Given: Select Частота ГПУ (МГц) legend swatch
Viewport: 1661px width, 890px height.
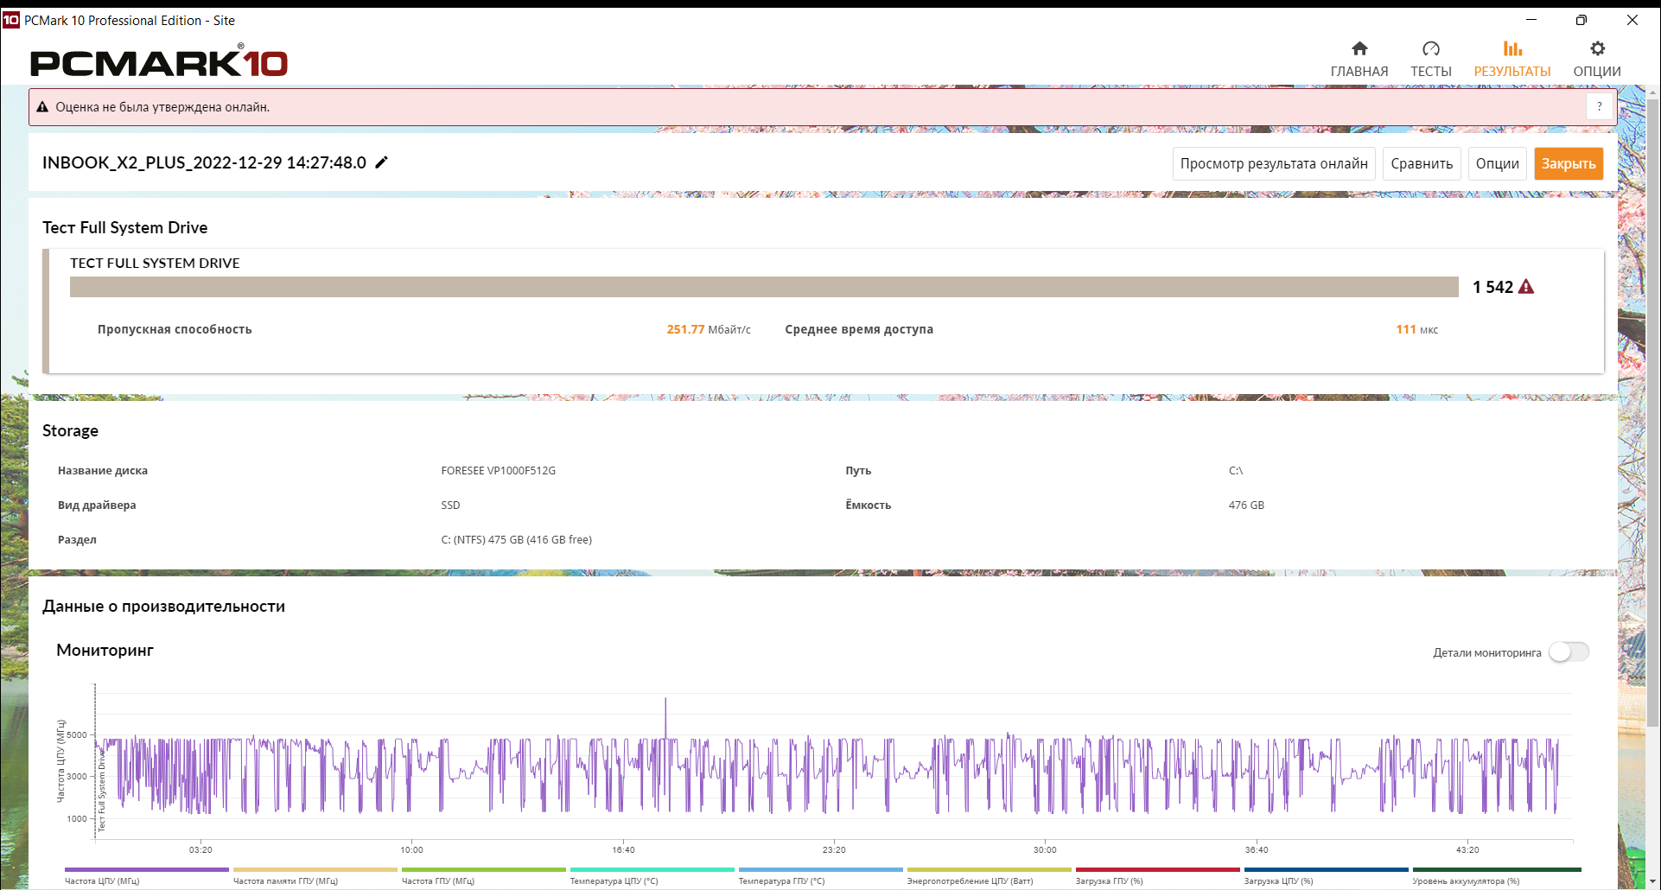Looking at the screenshot, I should coord(484,869).
